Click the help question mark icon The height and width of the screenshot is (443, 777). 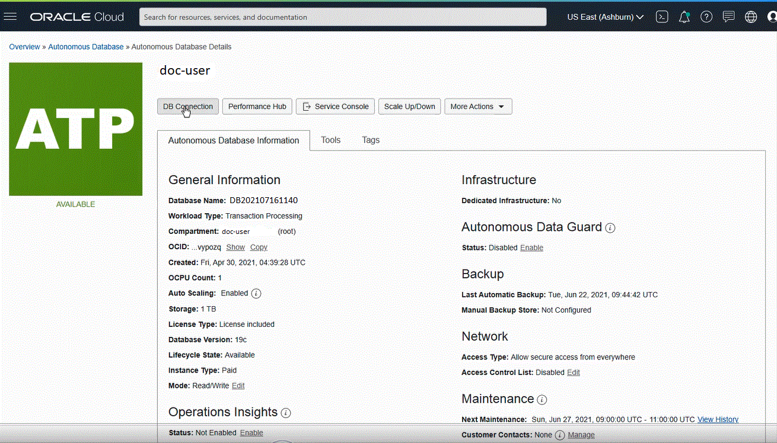(706, 17)
